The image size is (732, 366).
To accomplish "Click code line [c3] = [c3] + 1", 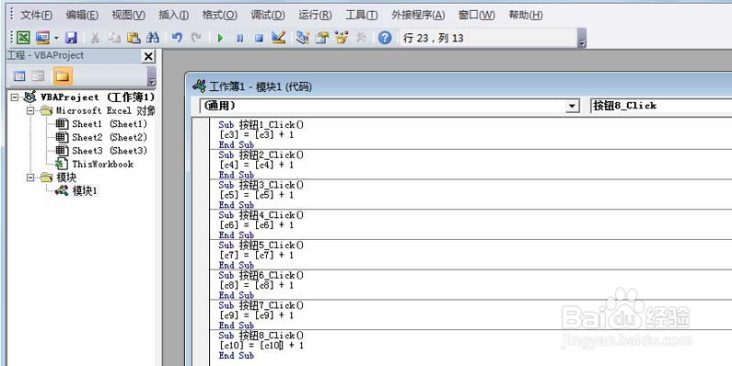I will [x=256, y=135].
